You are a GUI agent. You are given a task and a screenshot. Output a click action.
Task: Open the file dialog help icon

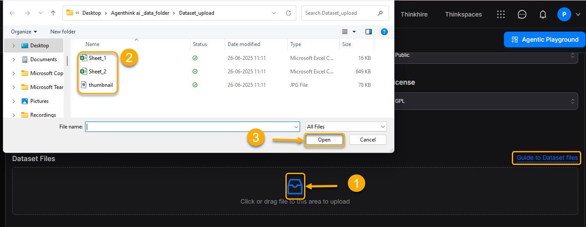383,32
